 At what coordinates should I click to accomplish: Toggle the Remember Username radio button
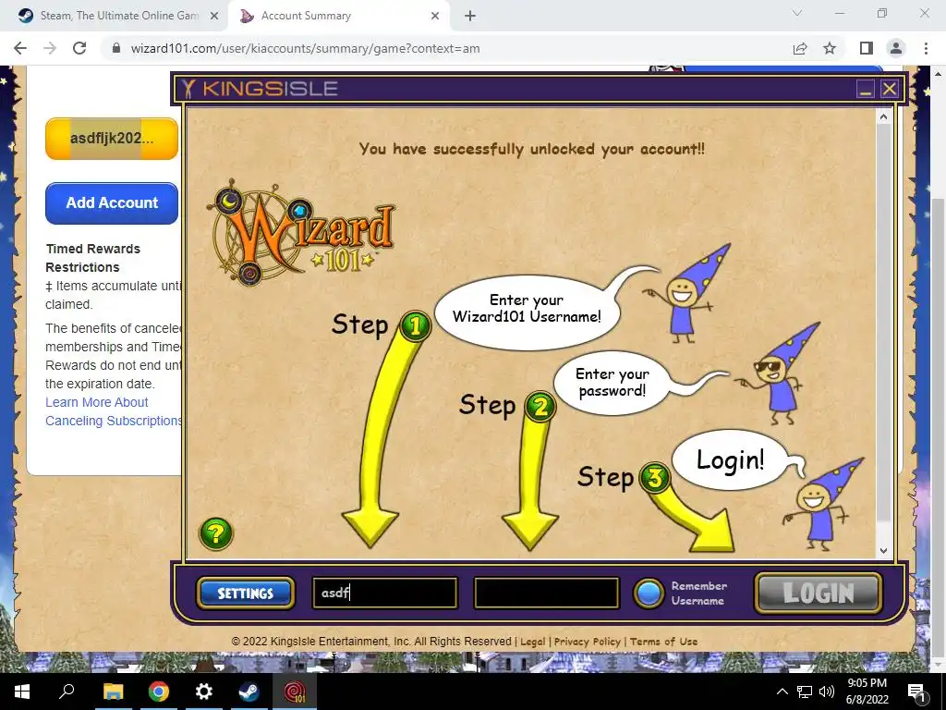[x=649, y=593]
